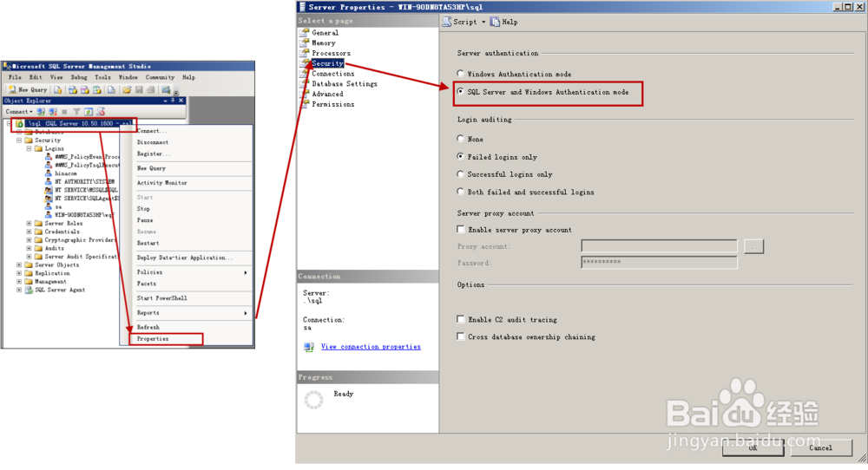Select the Connections page

tap(332, 74)
